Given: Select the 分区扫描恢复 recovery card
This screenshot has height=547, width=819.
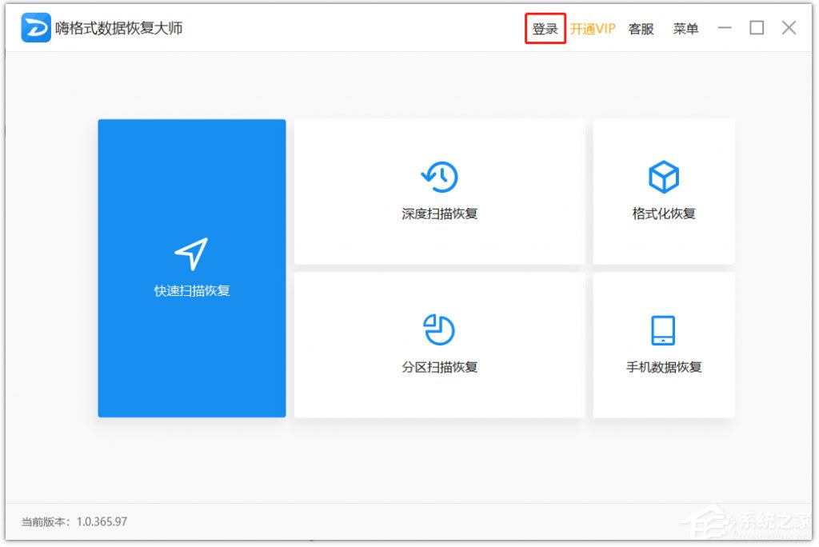Looking at the screenshot, I should click(437, 344).
